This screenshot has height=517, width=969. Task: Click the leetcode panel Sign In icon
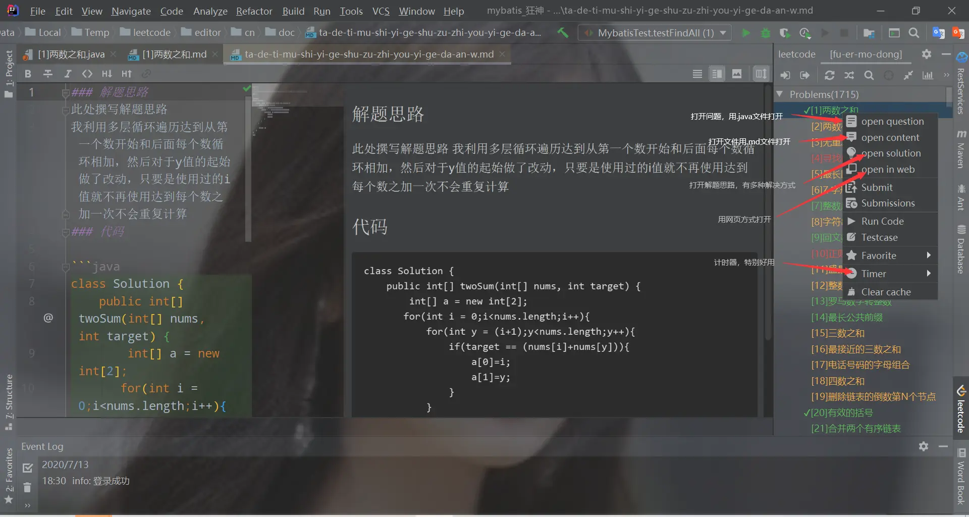point(785,75)
